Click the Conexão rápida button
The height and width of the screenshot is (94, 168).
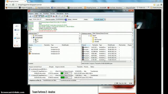pyautogui.click(x=99, y=19)
